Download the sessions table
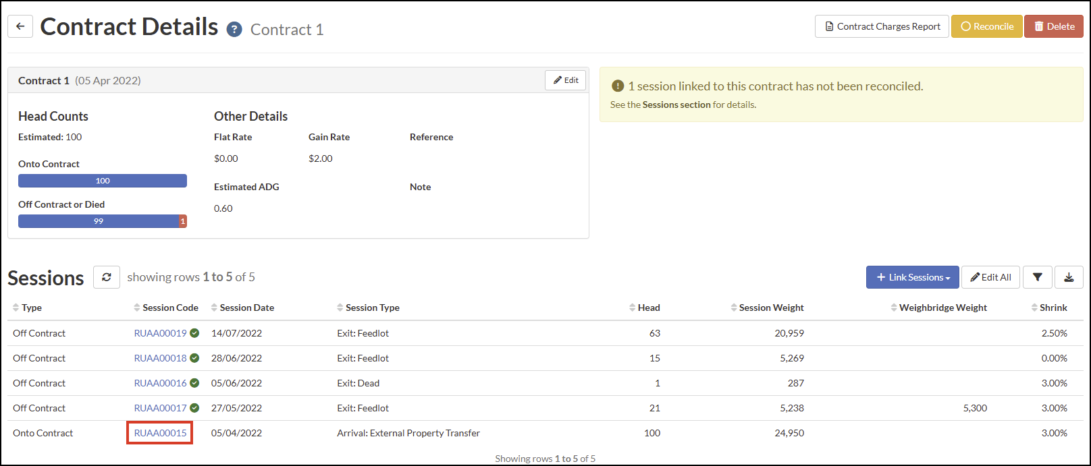Viewport: 1091px width, 466px height. click(1069, 277)
